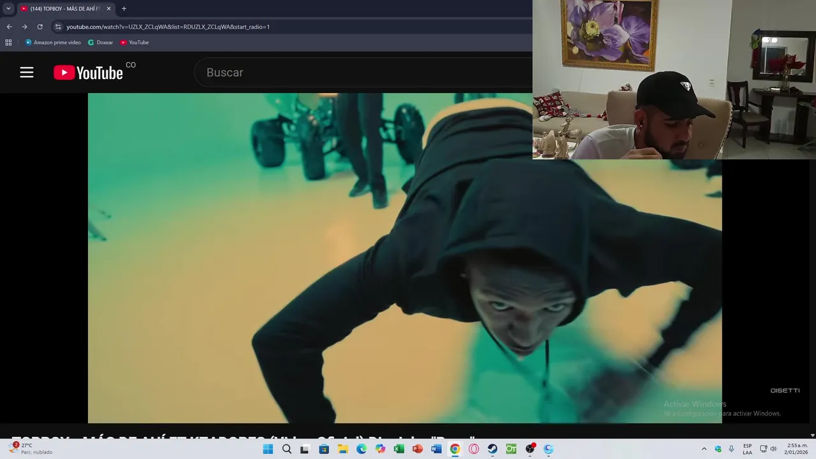Open File Explorer from taskbar
Image resolution: width=816 pixels, height=459 pixels.
[342, 449]
